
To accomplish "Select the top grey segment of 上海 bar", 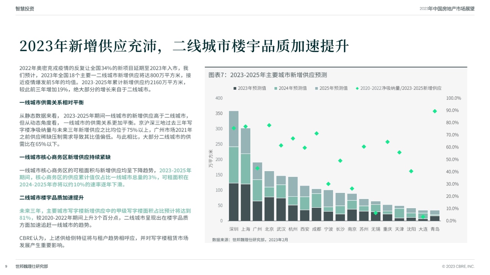I will pyautogui.click(x=245, y=141).
